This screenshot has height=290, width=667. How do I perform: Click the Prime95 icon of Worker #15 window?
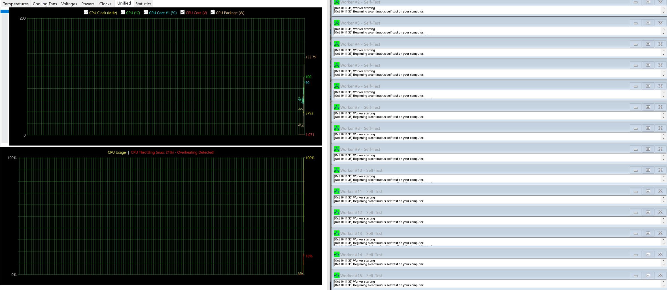tap(337, 275)
